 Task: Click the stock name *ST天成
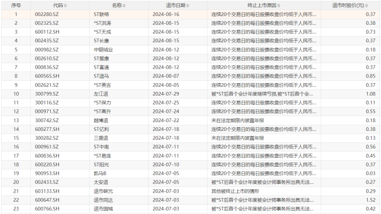(x=102, y=32)
